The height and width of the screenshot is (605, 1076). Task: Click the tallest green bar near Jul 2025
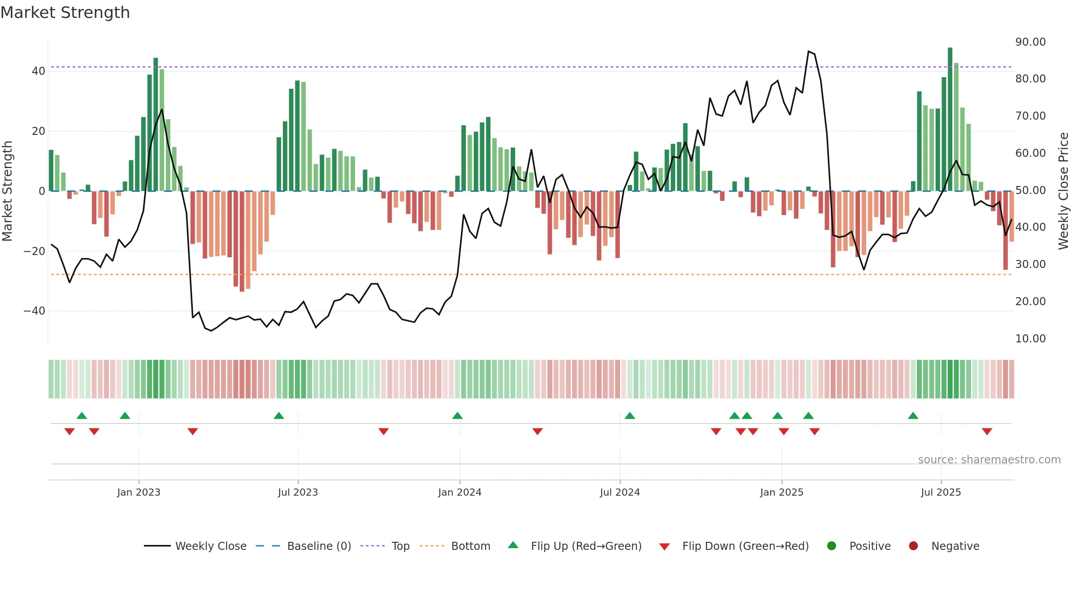(950, 119)
